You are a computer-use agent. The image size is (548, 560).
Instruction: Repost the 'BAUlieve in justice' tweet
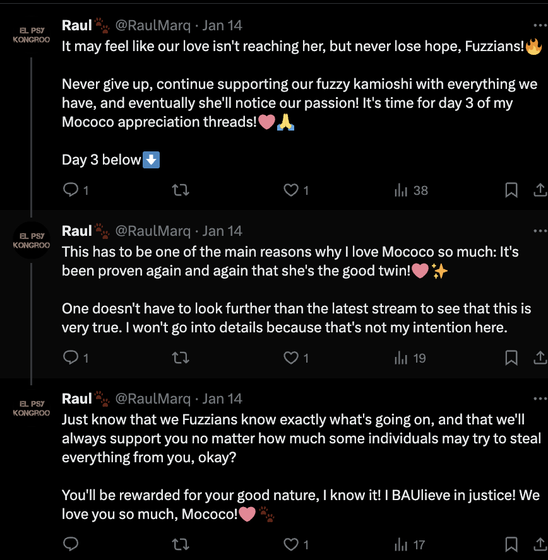click(181, 544)
